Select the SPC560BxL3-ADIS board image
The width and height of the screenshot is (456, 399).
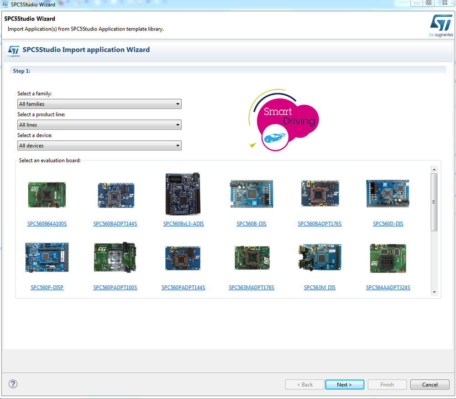[x=183, y=194]
